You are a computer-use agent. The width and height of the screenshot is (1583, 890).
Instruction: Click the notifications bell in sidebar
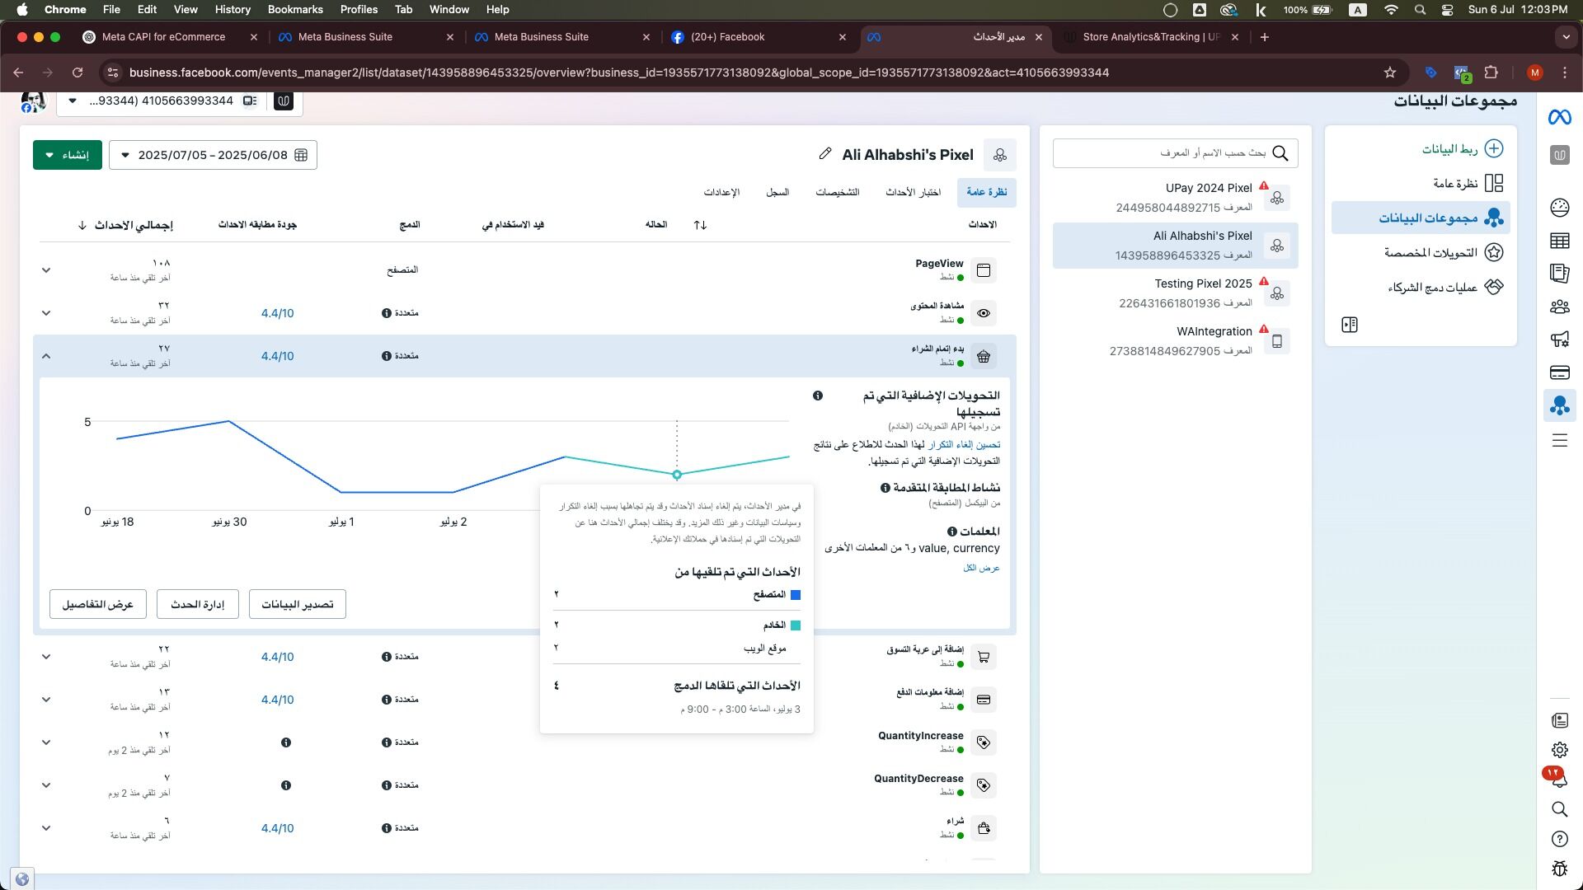1559,780
